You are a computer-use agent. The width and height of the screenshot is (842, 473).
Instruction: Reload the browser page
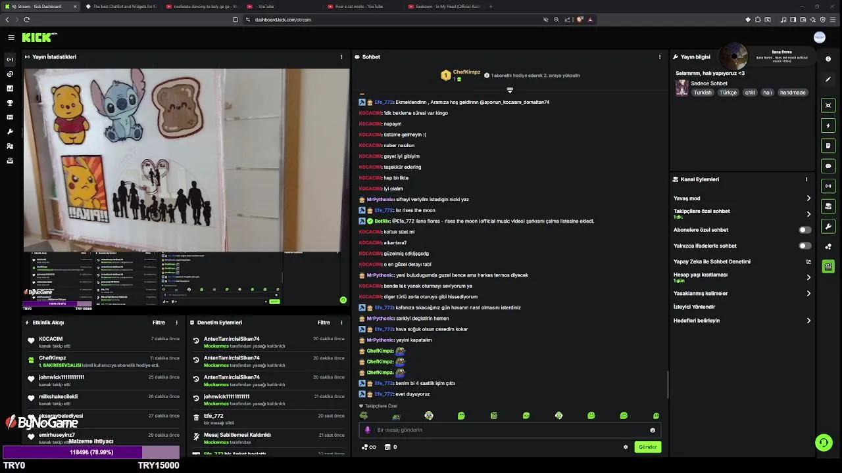point(26,20)
